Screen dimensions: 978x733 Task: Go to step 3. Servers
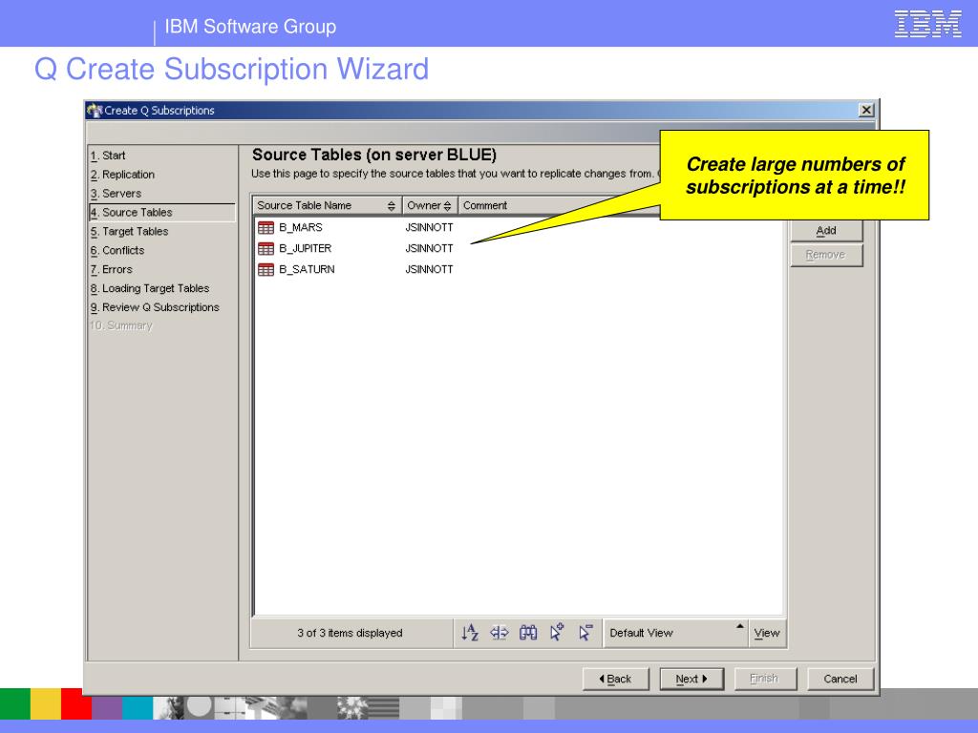point(116,194)
